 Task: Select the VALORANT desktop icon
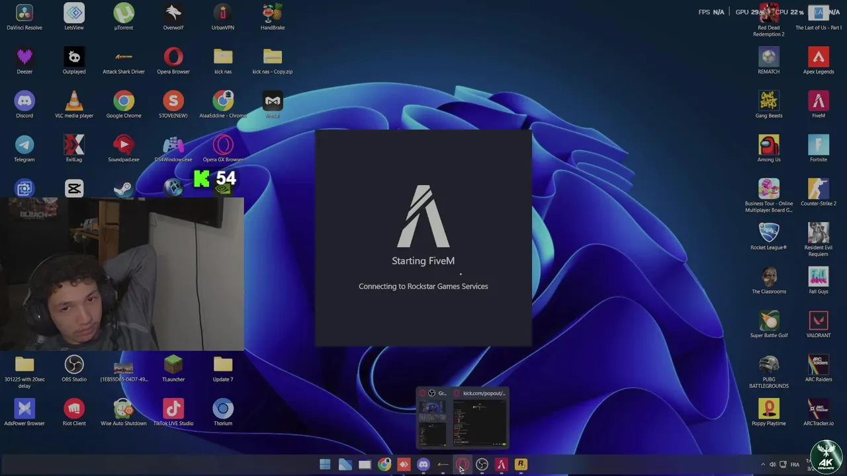(819, 325)
